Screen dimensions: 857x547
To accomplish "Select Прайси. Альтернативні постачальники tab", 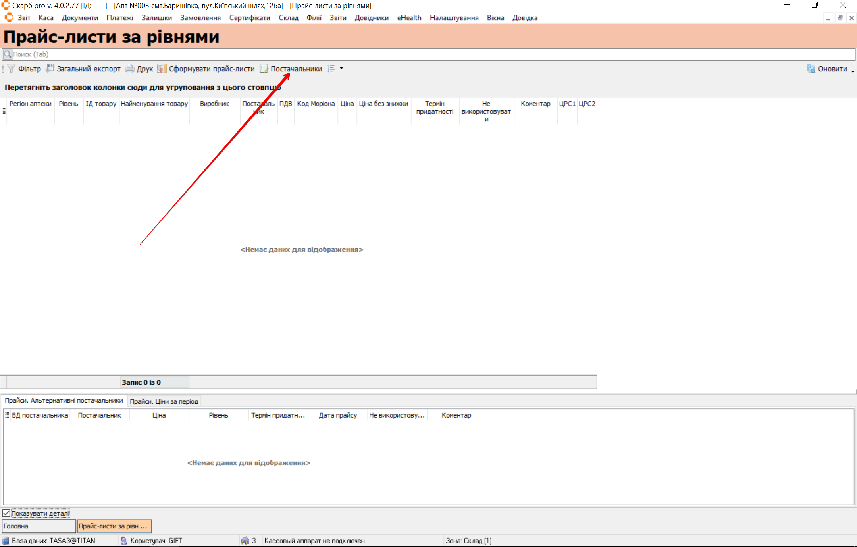I will pos(64,401).
